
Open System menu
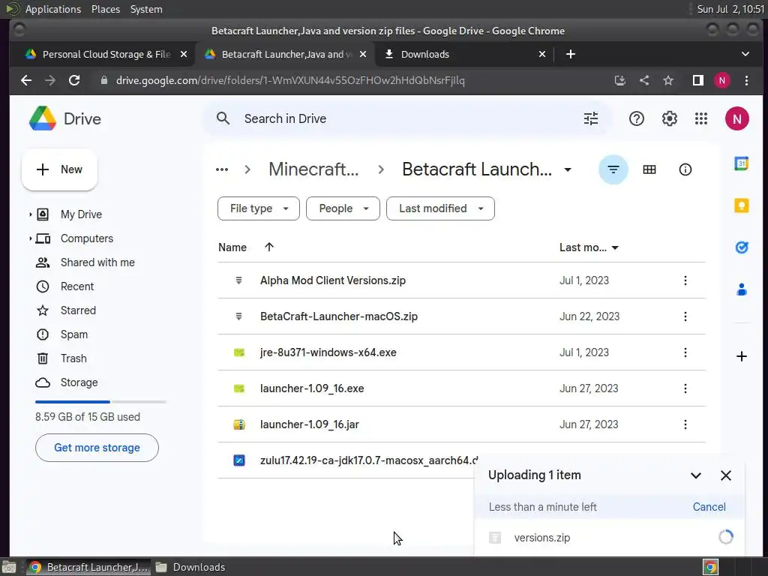[146, 9]
